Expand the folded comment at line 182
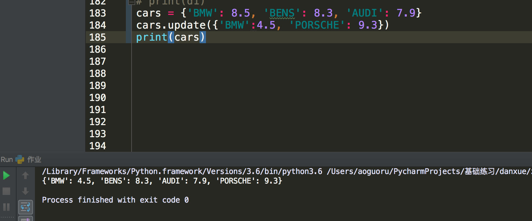Image resolution: width=532 pixels, height=221 pixels. pos(132,3)
